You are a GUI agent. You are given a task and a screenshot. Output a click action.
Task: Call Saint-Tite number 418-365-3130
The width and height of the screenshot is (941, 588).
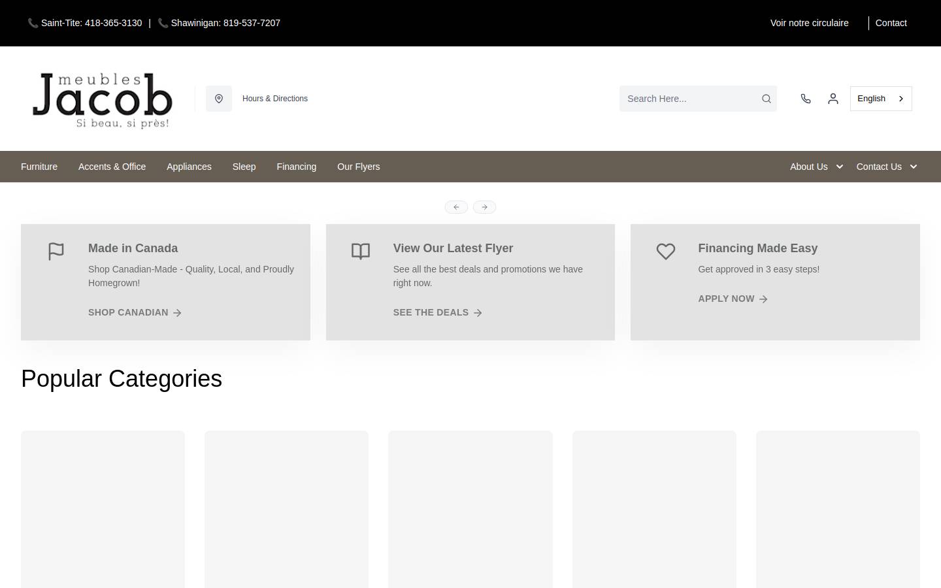pyautogui.click(x=91, y=23)
